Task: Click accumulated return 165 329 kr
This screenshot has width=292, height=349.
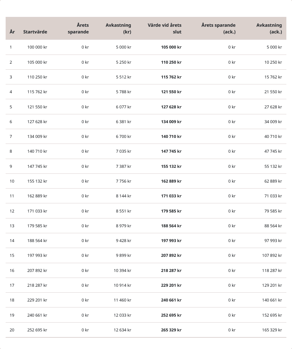Action: click(272, 330)
